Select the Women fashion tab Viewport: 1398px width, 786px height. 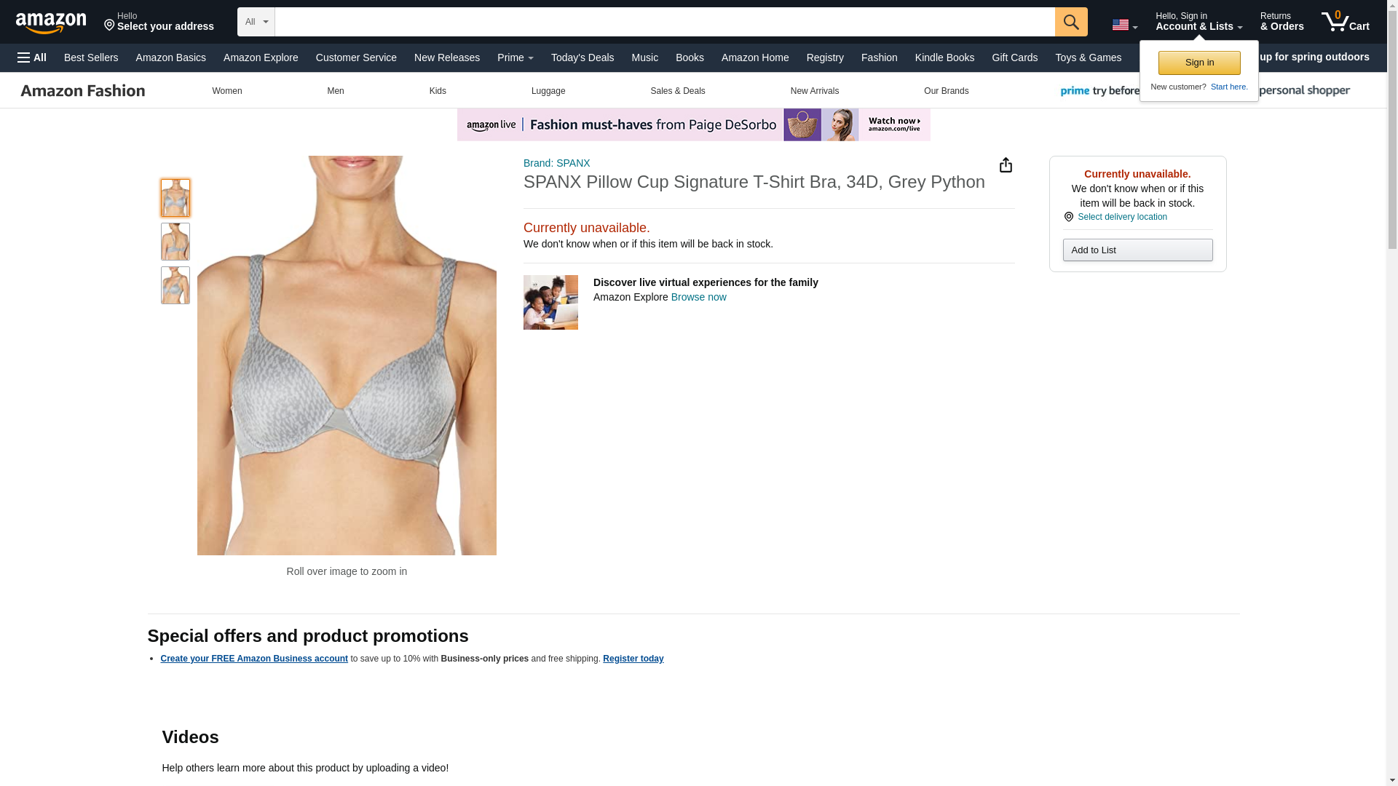pyautogui.click(x=227, y=91)
